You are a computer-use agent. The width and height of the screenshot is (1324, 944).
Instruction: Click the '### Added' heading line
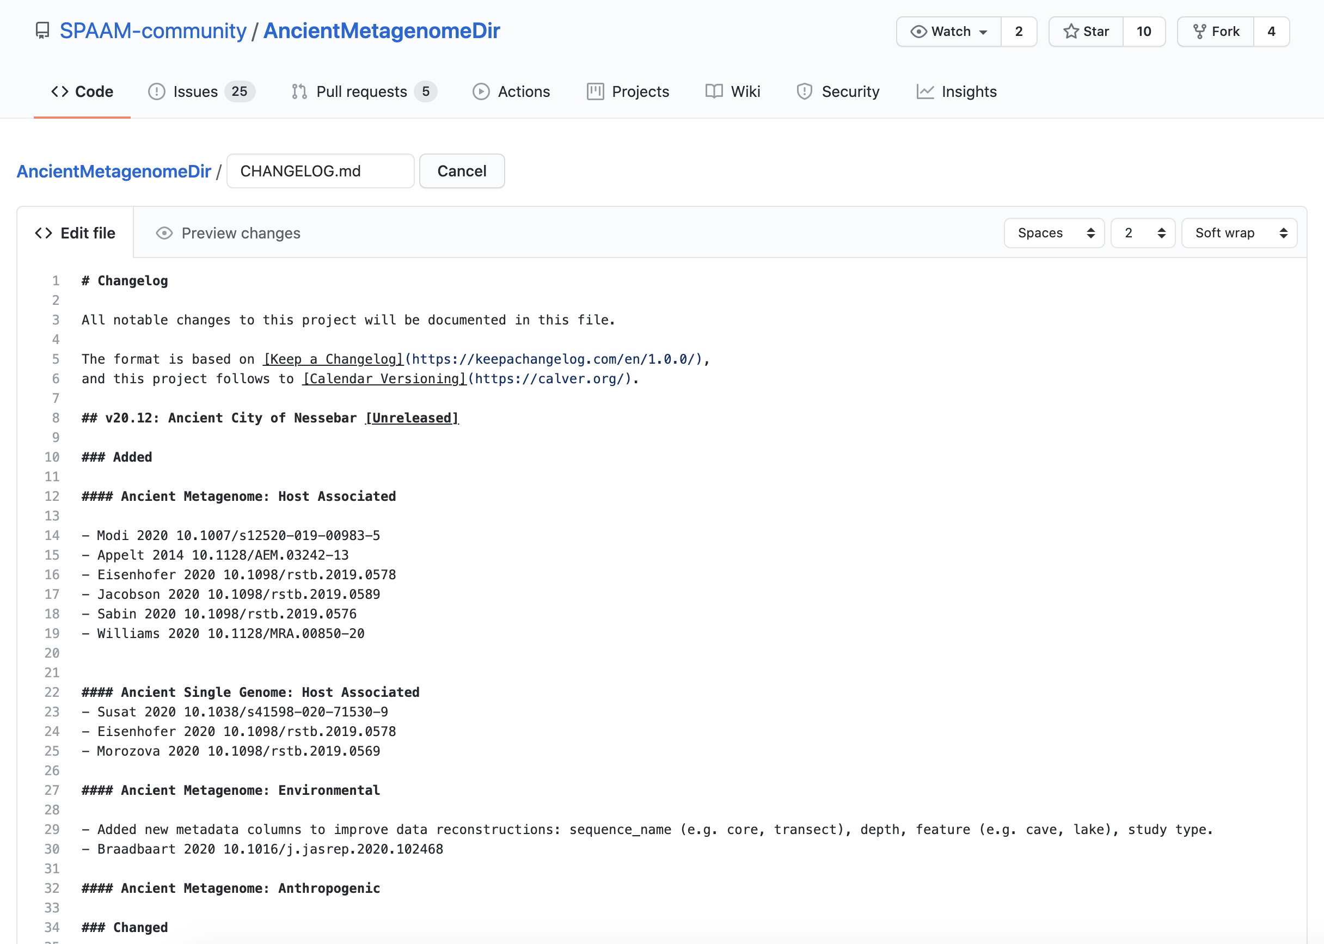(117, 457)
